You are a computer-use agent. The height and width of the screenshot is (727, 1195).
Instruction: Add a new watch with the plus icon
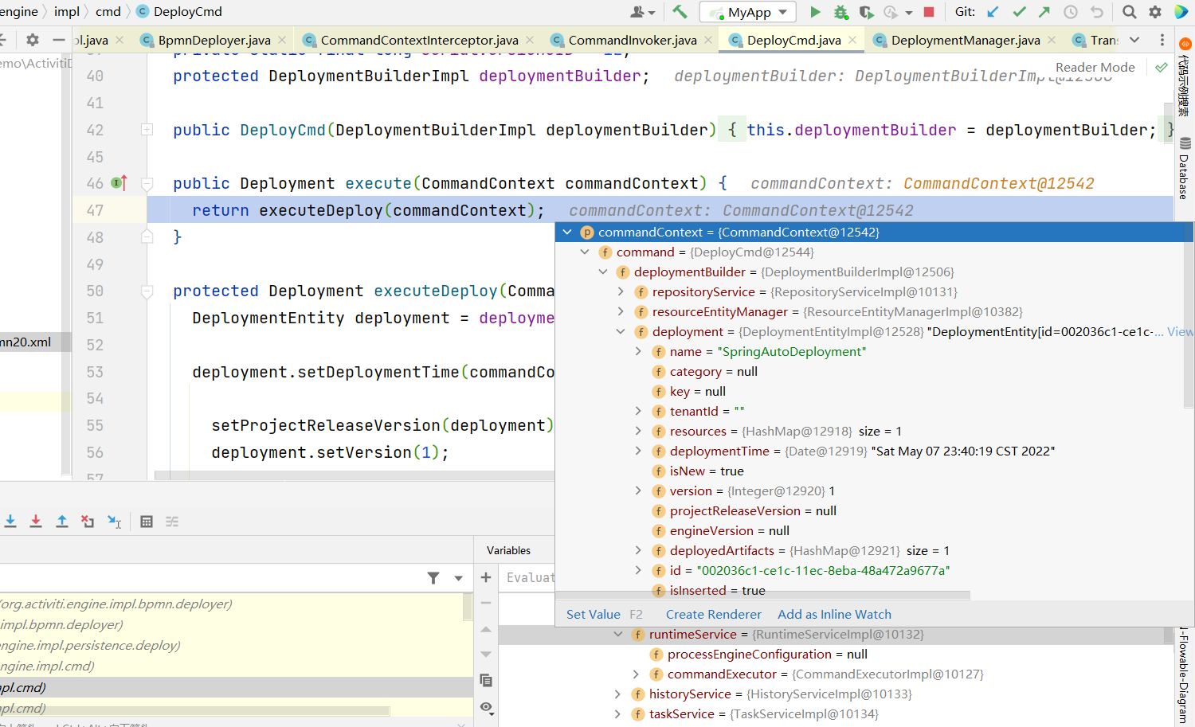[486, 577]
